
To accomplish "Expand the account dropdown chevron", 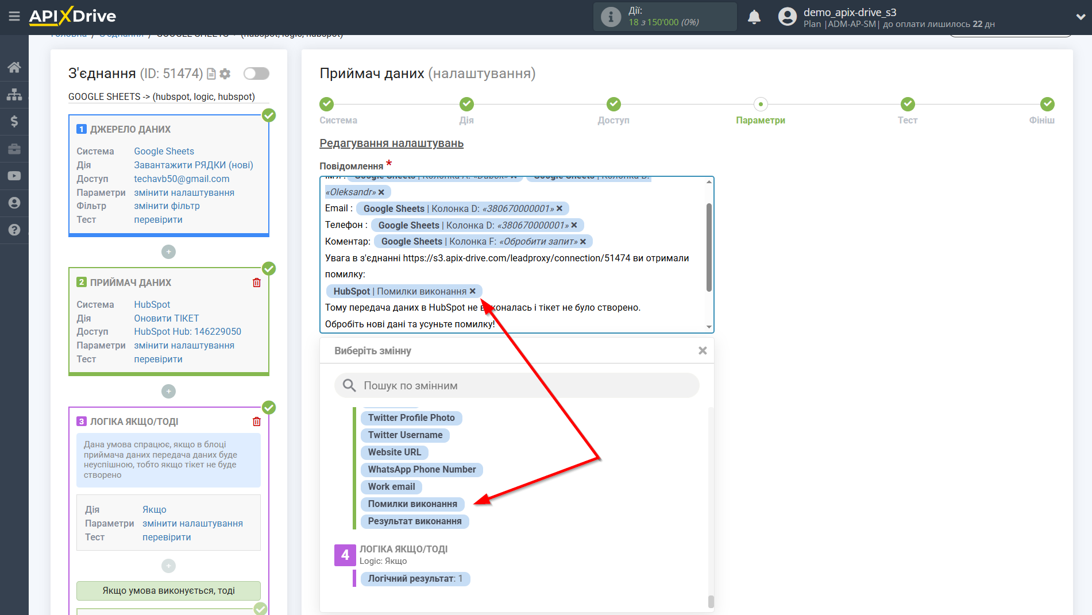I will (x=1080, y=17).
